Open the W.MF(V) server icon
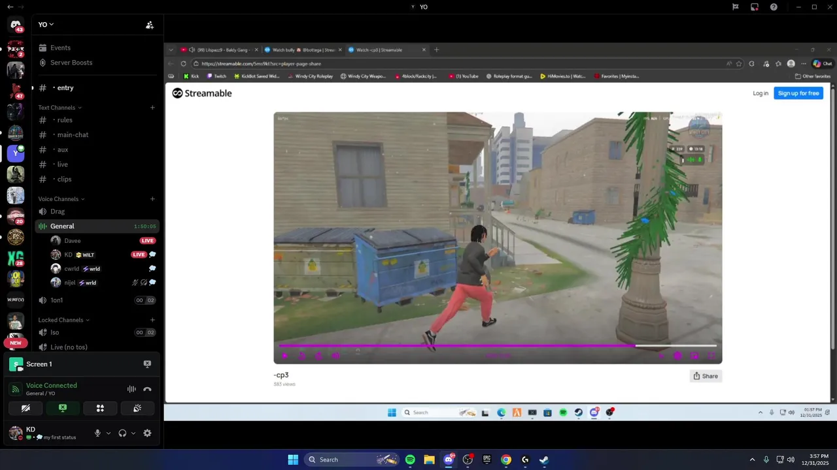The image size is (837, 470). coord(16,300)
